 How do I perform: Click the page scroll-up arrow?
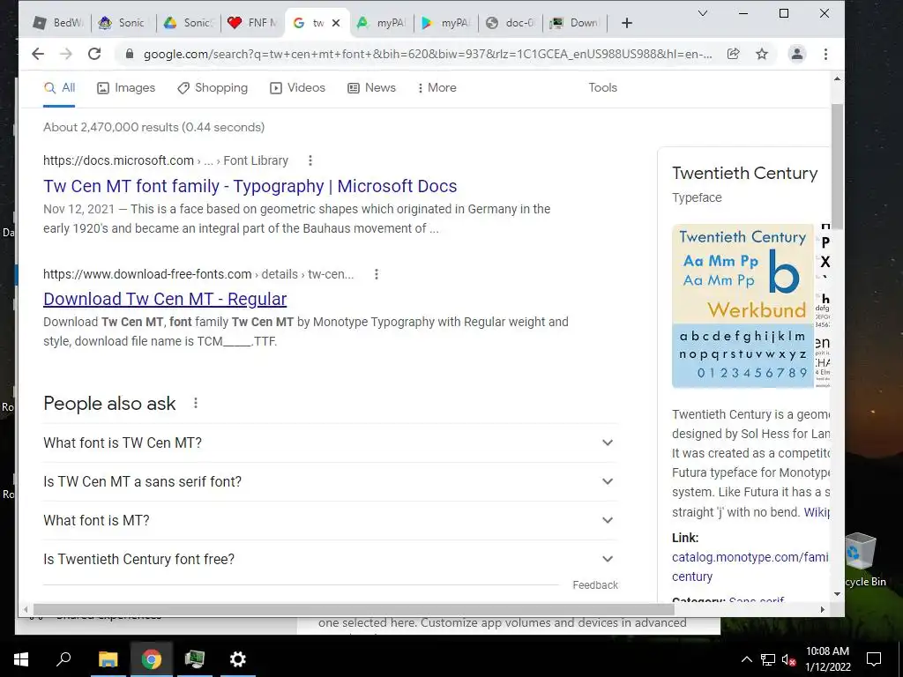[x=837, y=78]
